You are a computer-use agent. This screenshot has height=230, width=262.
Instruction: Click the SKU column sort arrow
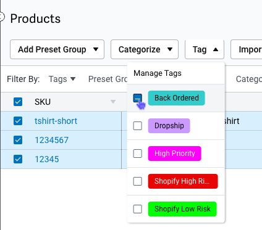(x=113, y=102)
